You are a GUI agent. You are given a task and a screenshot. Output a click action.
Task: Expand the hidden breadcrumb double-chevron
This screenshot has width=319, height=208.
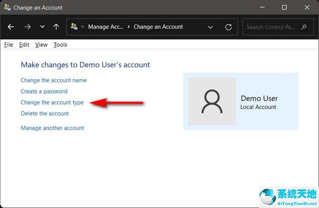(x=82, y=26)
